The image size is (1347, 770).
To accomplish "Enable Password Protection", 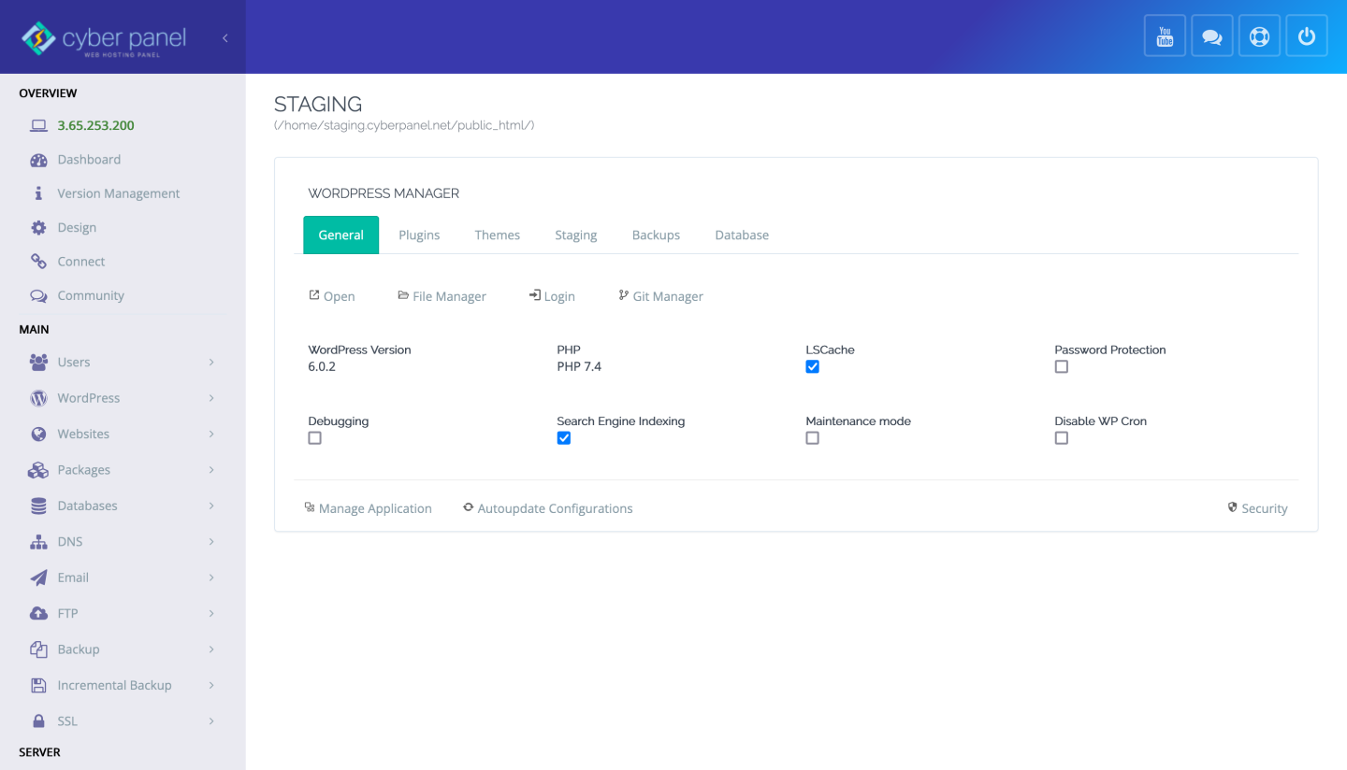I will [x=1061, y=366].
